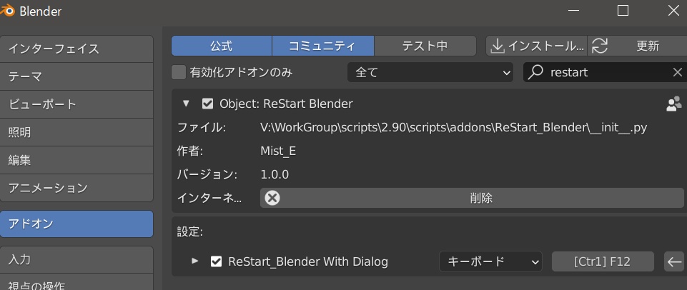Collapse the ReStart Blender addon details
Image resolution: width=687 pixels, height=290 pixels.
(186, 104)
